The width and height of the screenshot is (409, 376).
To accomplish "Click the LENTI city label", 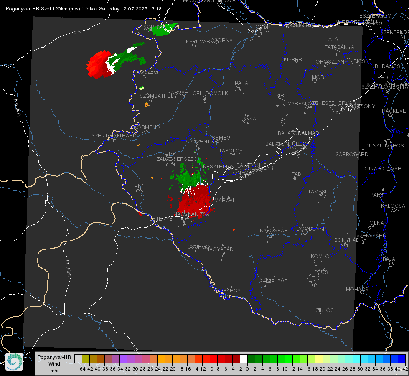I will 139,187.
